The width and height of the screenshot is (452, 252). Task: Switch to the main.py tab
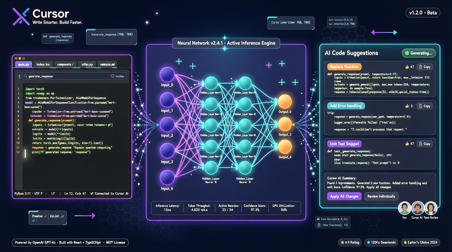pyautogui.click(x=24, y=64)
